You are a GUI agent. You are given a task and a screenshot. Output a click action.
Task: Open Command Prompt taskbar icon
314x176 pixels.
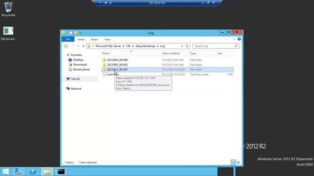coord(61,172)
